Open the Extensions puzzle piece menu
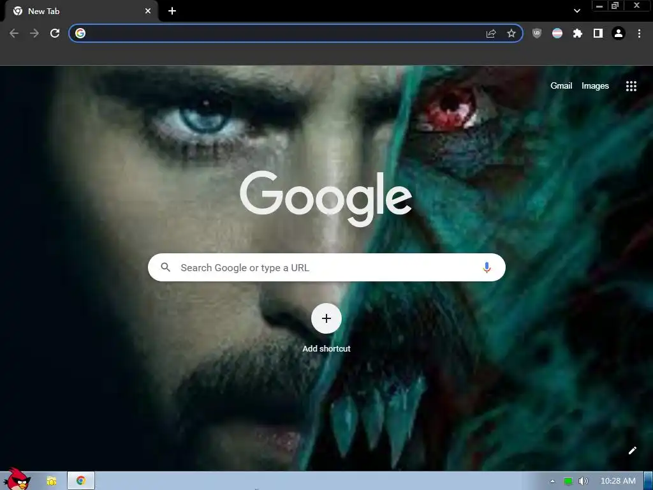The image size is (653, 490). coord(578,33)
